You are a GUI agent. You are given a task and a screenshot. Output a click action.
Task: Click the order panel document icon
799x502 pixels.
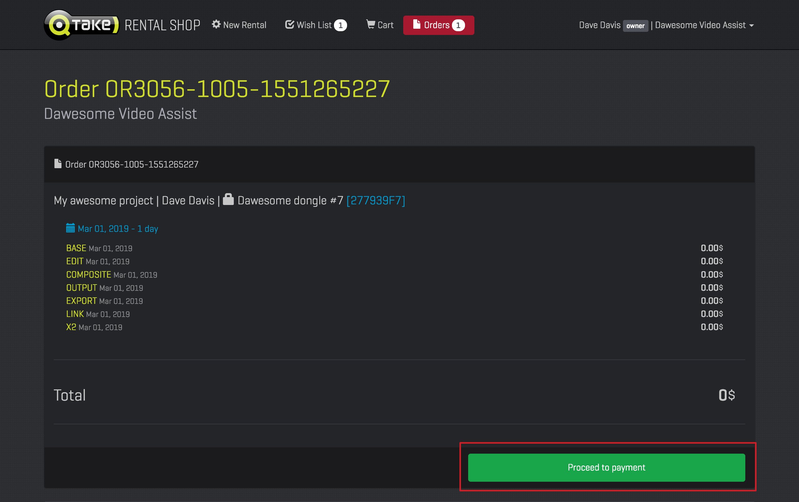click(x=58, y=164)
